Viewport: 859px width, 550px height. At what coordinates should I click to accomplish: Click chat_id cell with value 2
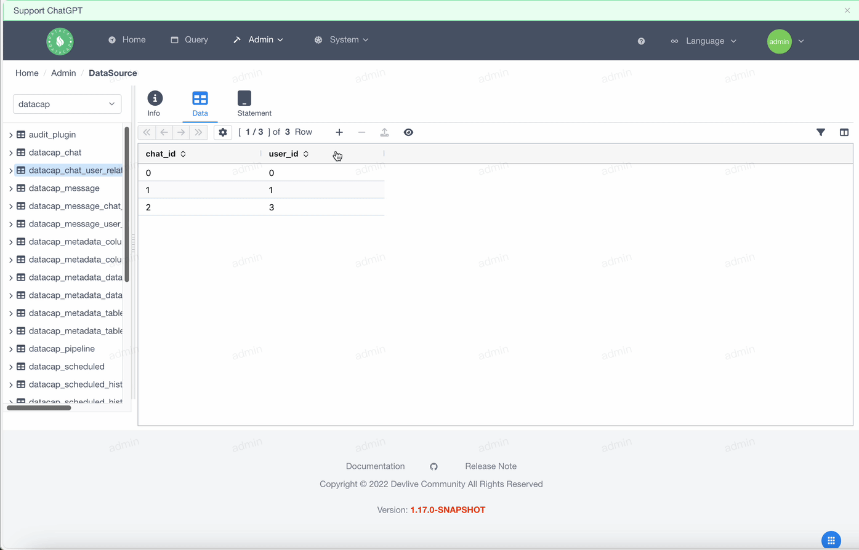coord(200,207)
